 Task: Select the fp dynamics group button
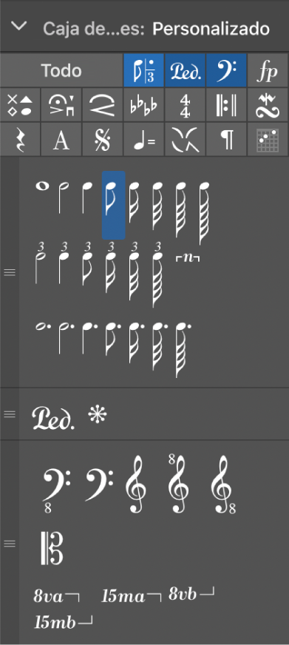point(268,71)
